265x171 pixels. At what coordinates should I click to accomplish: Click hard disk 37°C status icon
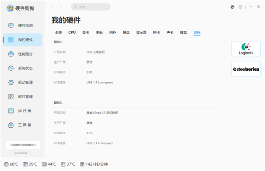[63, 164]
